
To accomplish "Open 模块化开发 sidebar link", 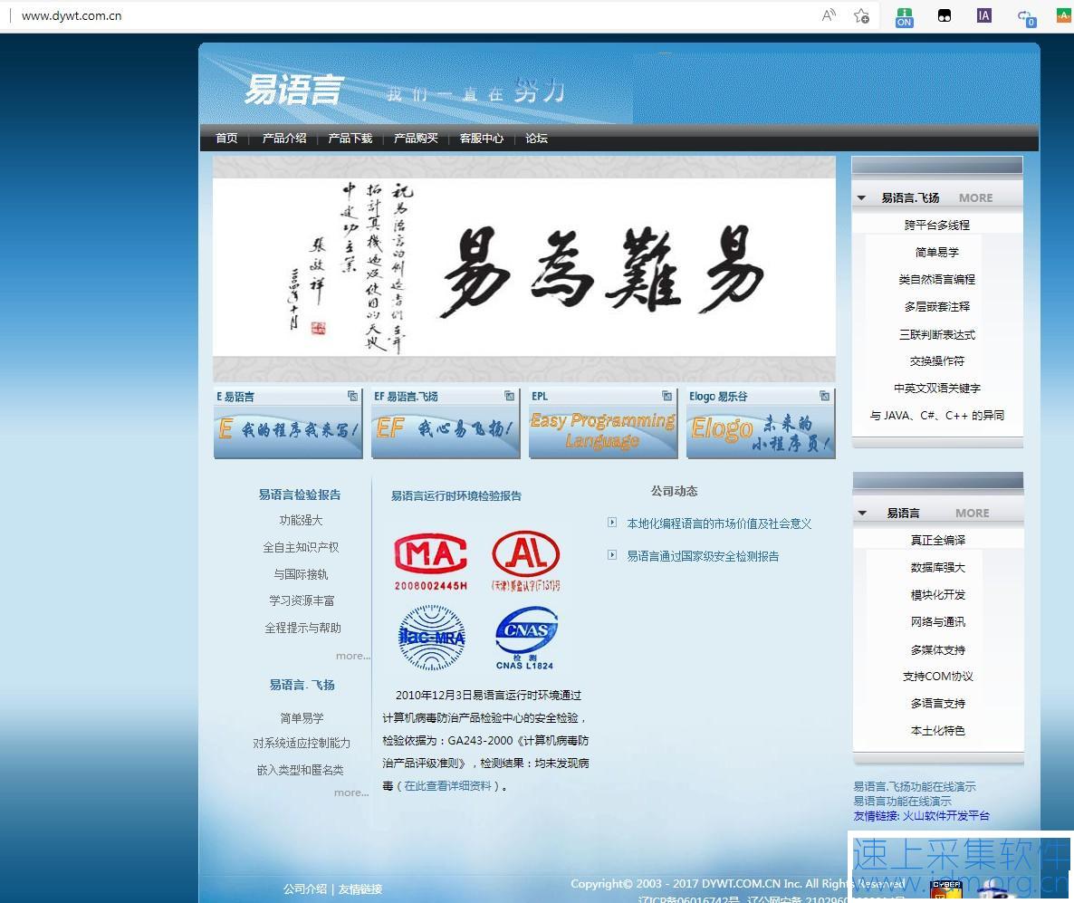I will [937, 595].
